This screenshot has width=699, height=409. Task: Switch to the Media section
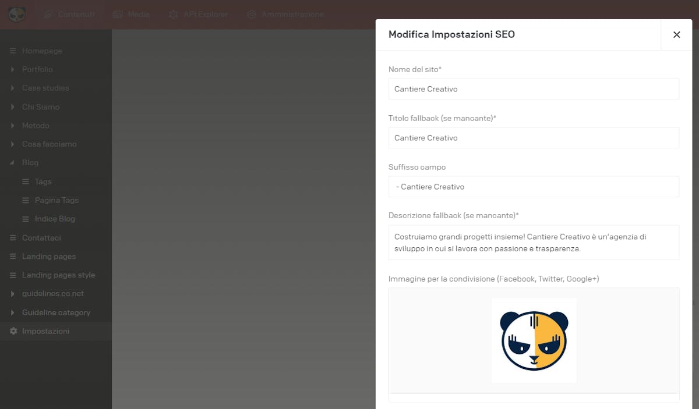(x=131, y=14)
